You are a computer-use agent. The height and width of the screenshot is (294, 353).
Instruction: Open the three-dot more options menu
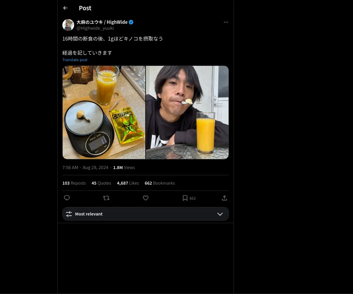click(226, 22)
